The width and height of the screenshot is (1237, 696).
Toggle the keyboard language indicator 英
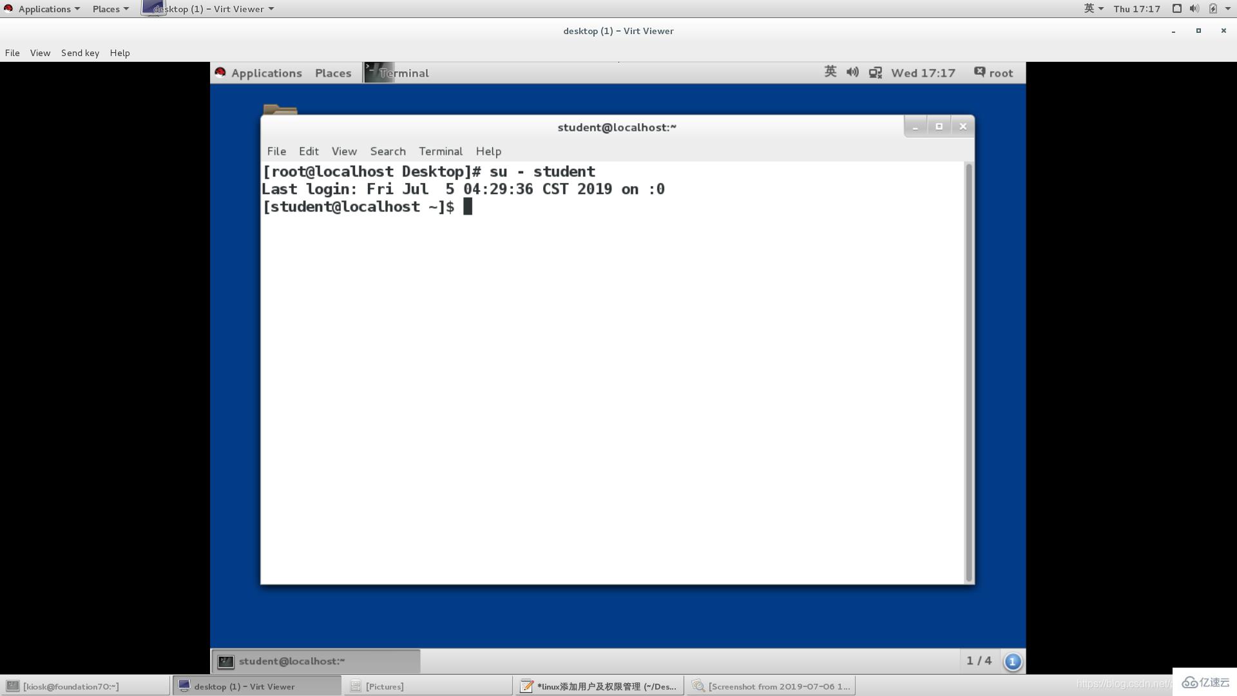(1090, 8)
